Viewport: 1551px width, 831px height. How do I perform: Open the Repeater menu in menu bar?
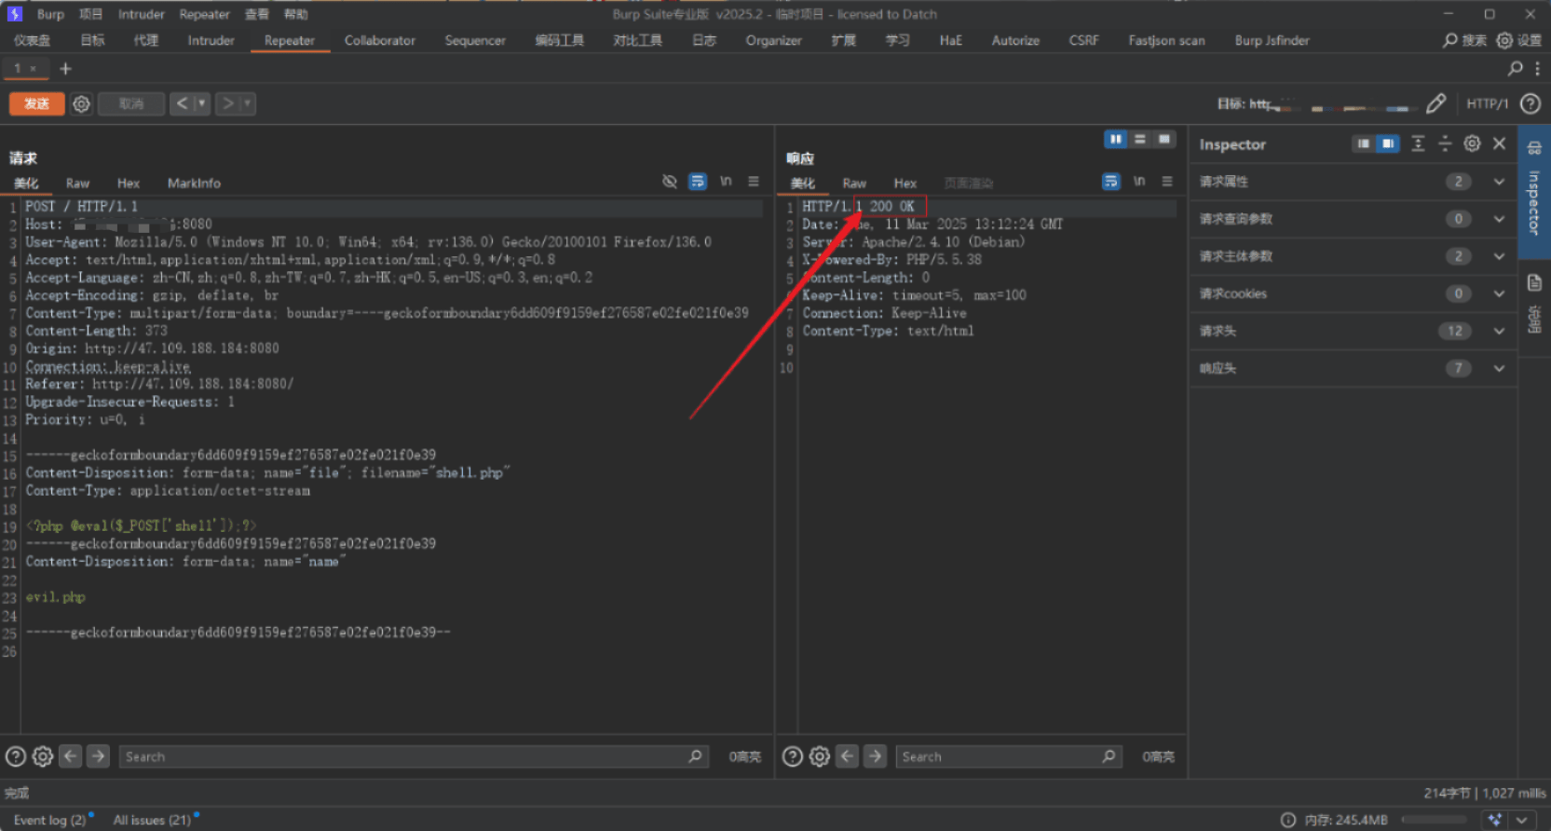tap(204, 14)
